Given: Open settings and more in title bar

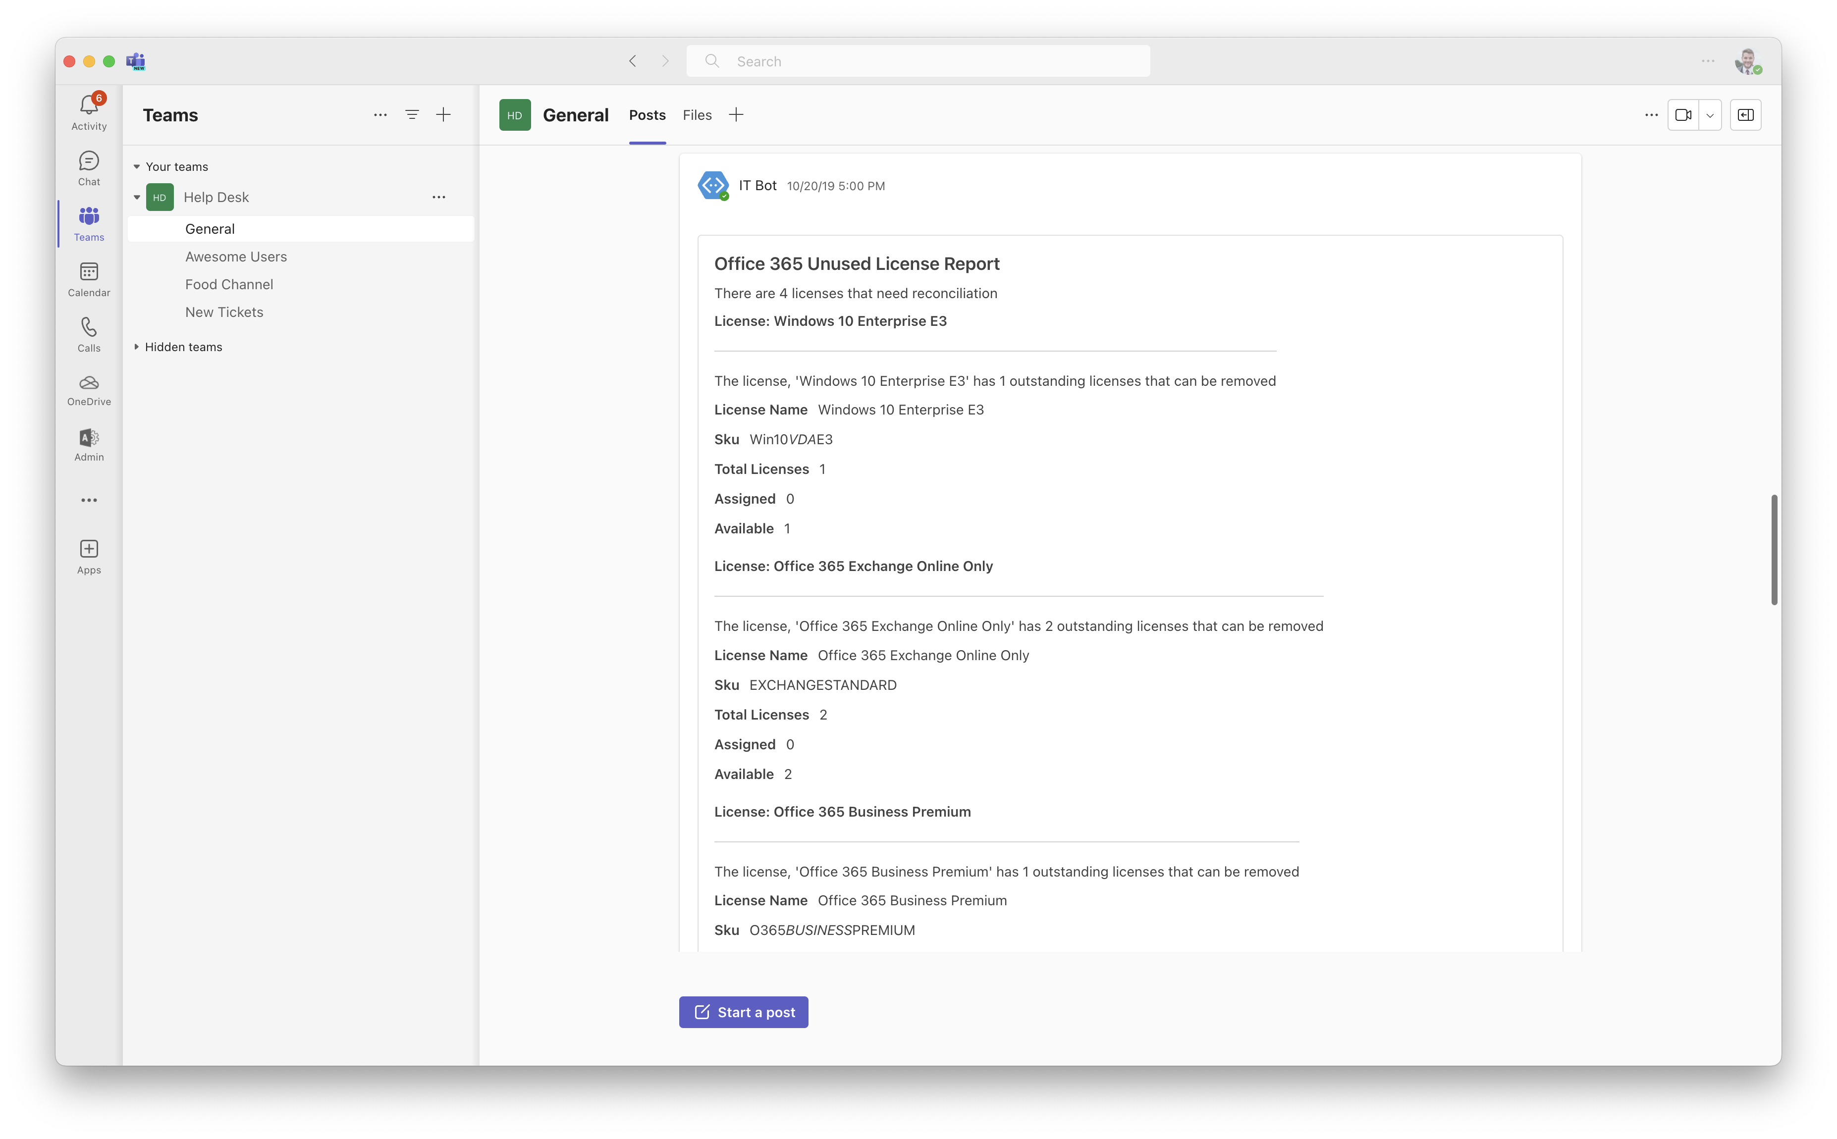Looking at the screenshot, I should [1708, 61].
